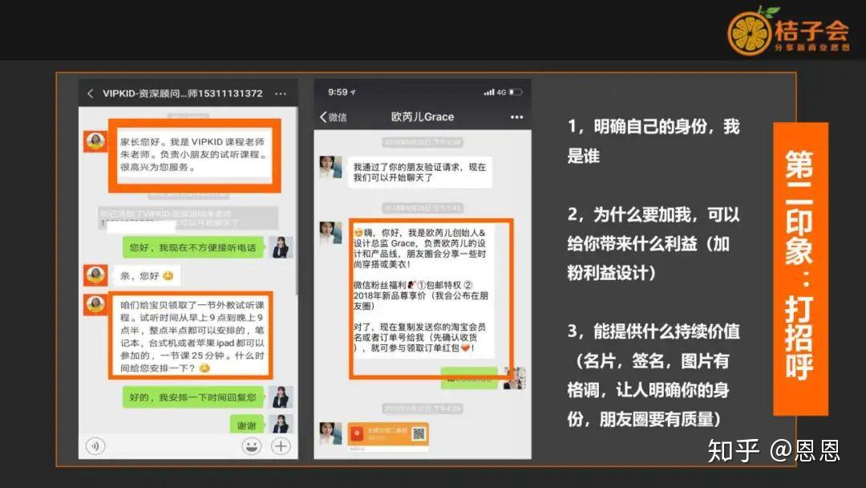This screenshot has width=866, height=488.
Task: Click the 第一印象：打招呼 orange banner
Action: (800, 268)
